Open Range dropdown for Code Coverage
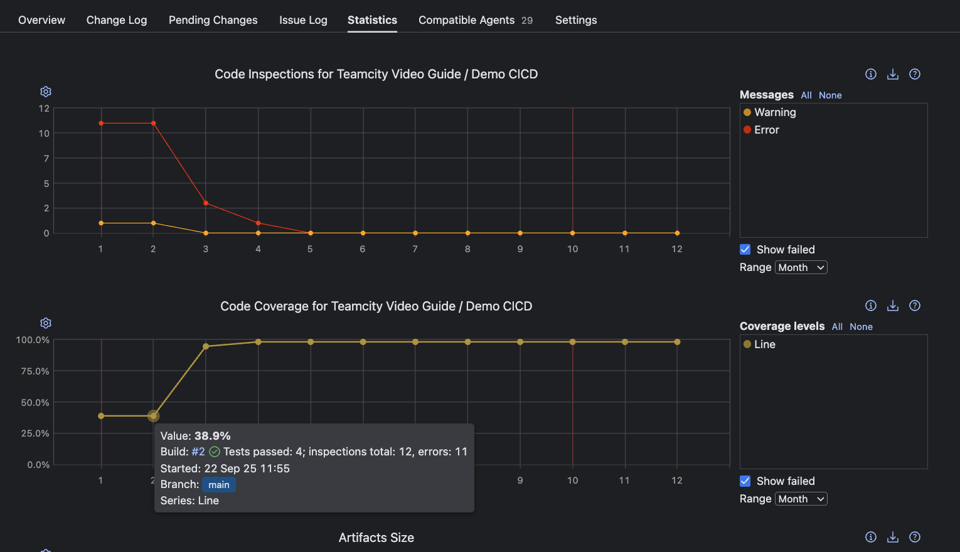This screenshot has width=960, height=552. tap(801, 499)
